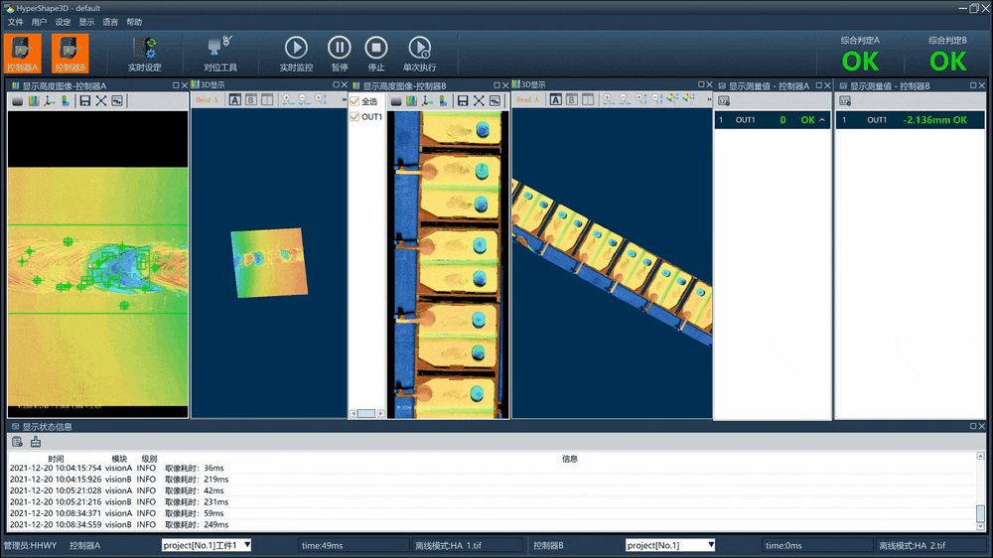Viewport: 993px width, 558px height.
Task: Toggle the 控制器A controller button
Action: [23, 54]
